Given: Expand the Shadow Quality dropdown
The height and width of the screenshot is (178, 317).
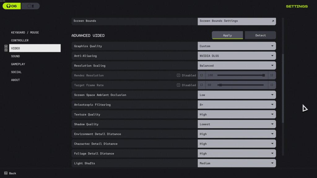Looking at the screenshot, I should click(237, 124).
